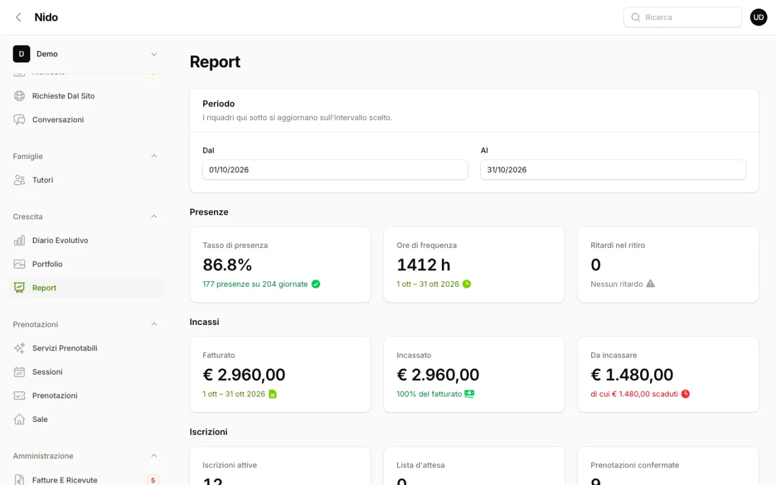Open Fatture E Ricevute
This screenshot has width=776, height=485.
(x=86, y=480)
